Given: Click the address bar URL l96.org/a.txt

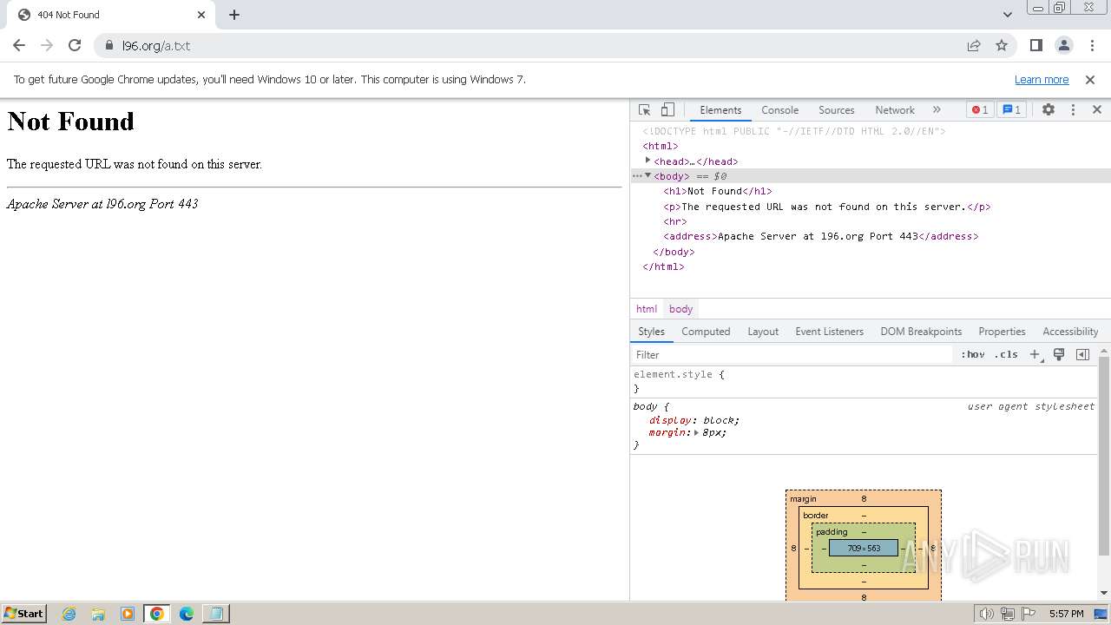Looking at the screenshot, I should [x=156, y=45].
